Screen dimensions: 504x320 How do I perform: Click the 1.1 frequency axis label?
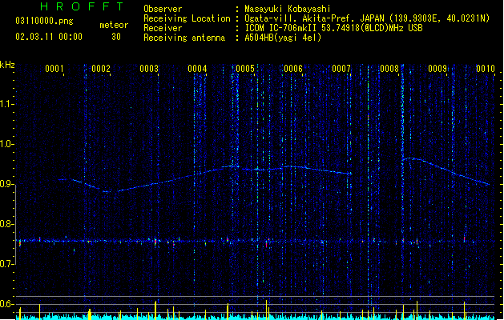(6, 104)
